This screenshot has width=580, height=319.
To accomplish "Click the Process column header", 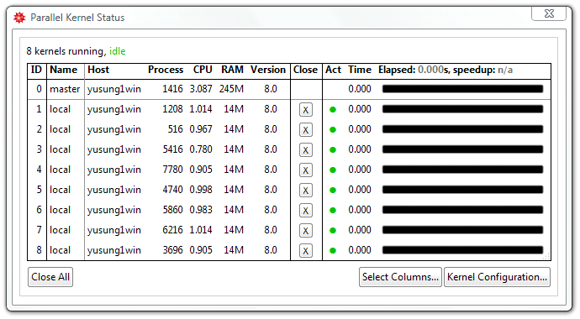I will click(166, 70).
